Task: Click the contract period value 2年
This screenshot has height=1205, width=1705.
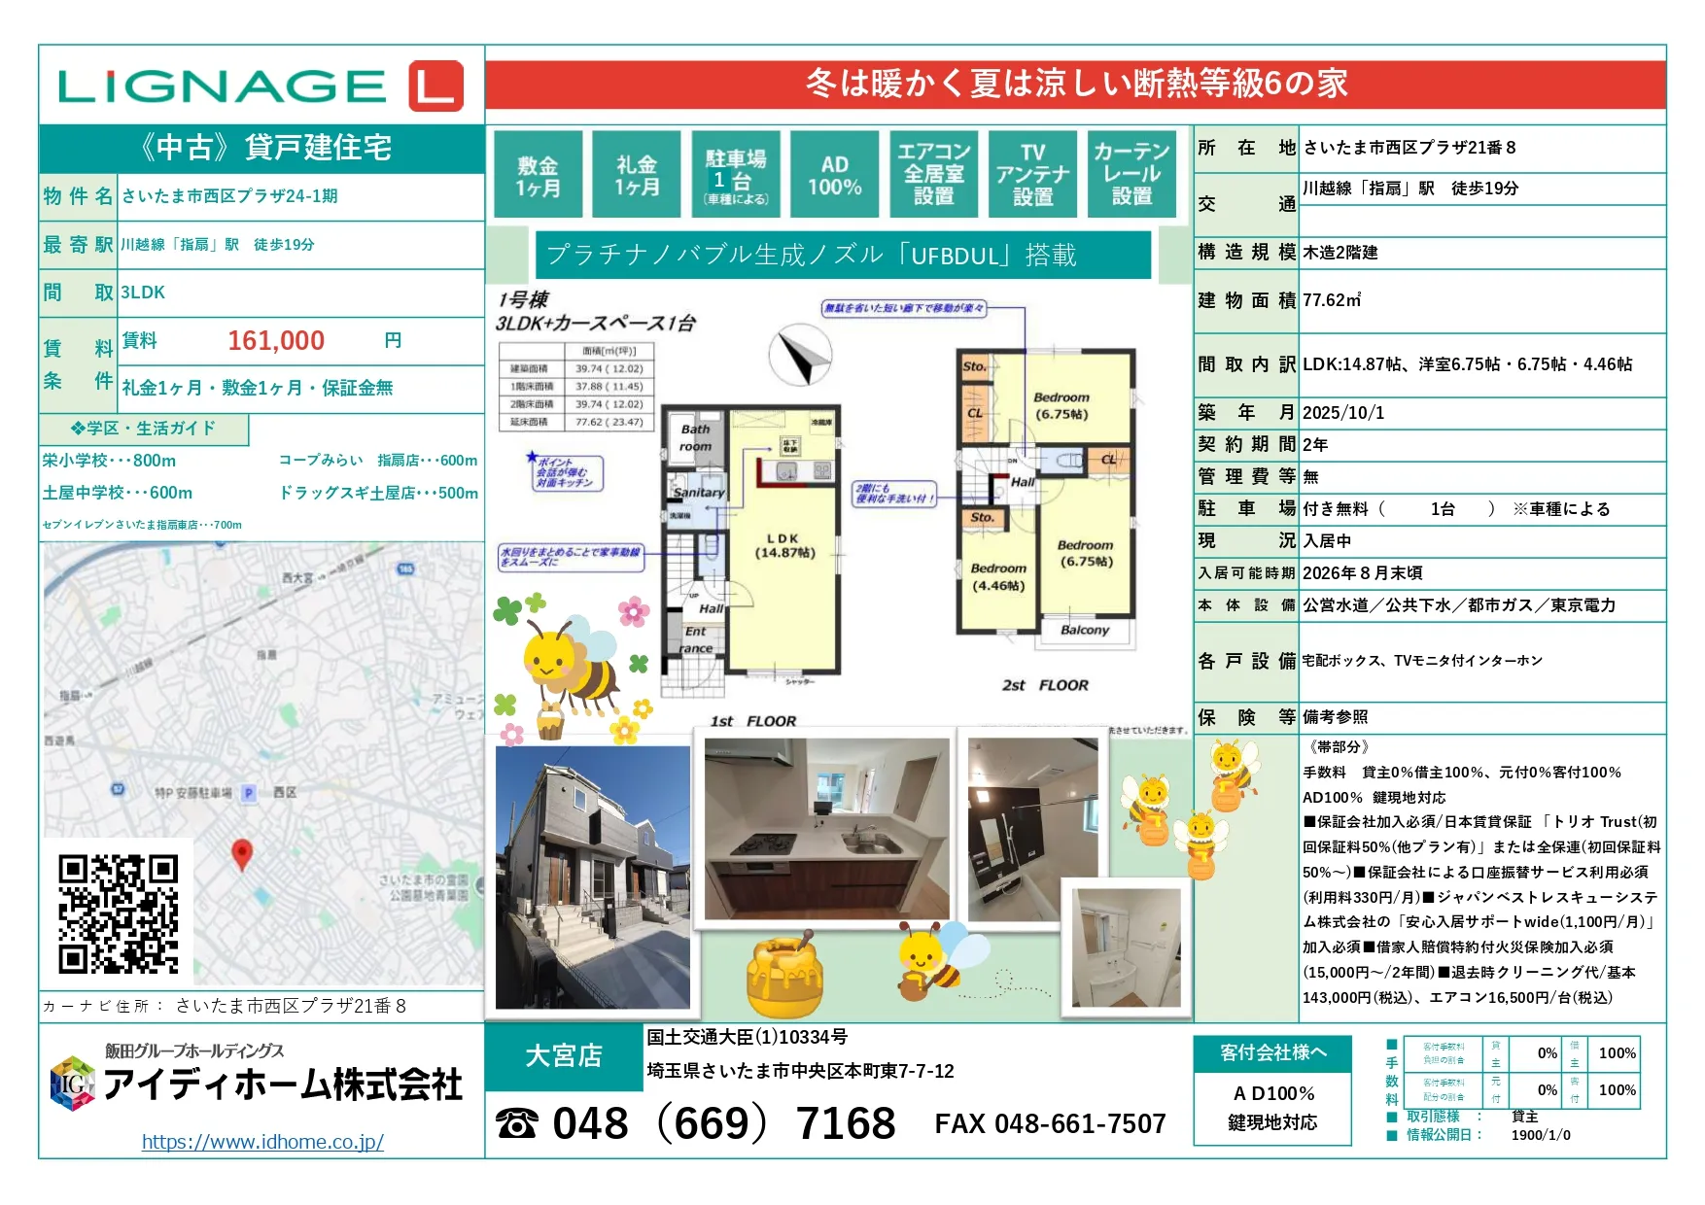Action: [1315, 445]
